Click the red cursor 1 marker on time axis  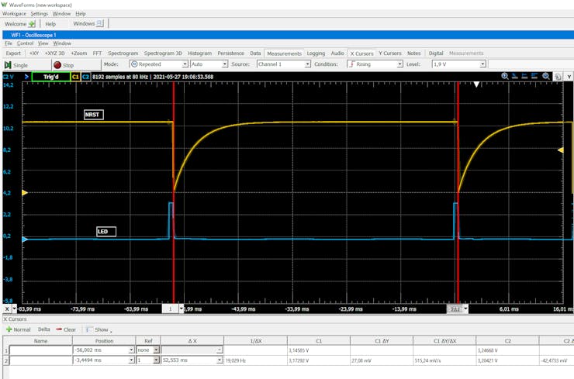[170, 308]
